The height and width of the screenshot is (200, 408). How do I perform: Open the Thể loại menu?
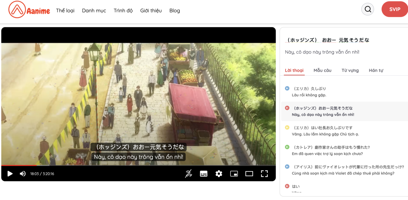(65, 10)
